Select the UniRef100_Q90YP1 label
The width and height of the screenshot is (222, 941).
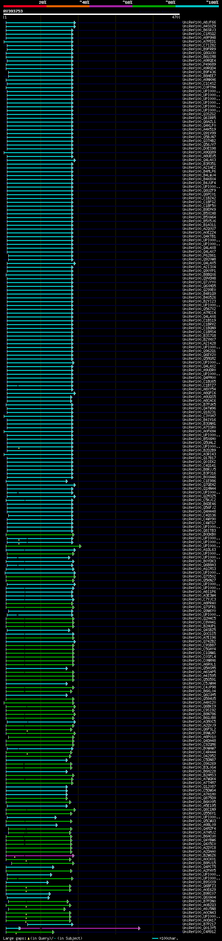tap(199, 271)
